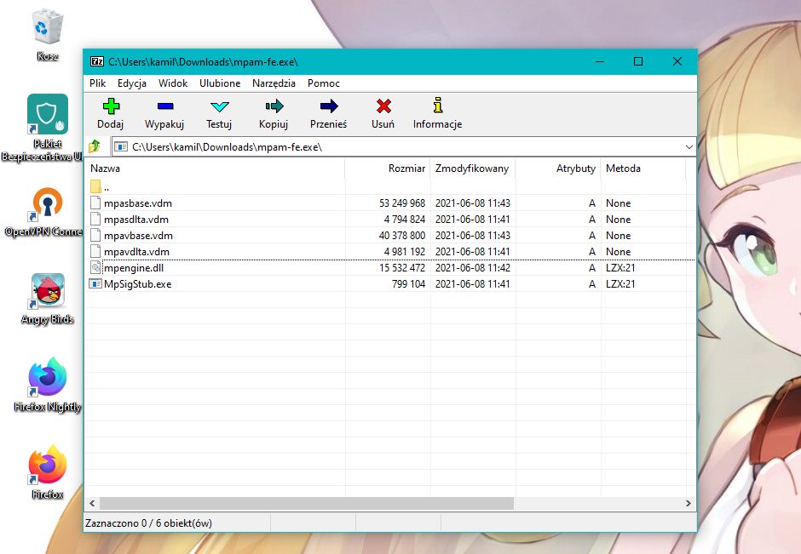Click the parent folder ".." entry
This screenshot has width=801, height=554.
[x=107, y=187]
